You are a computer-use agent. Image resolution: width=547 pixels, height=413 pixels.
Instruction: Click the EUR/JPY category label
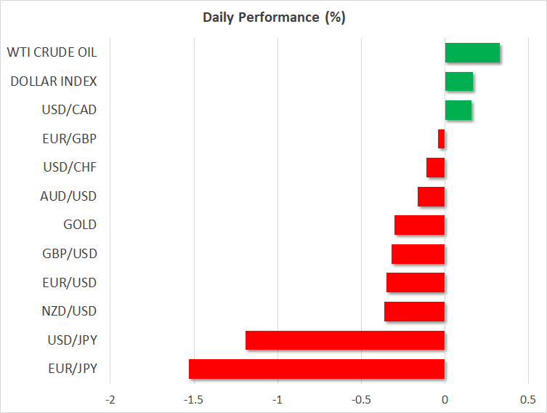(x=70, y=369)
